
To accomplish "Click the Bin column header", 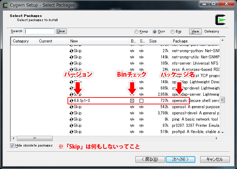I will point(133,41).
